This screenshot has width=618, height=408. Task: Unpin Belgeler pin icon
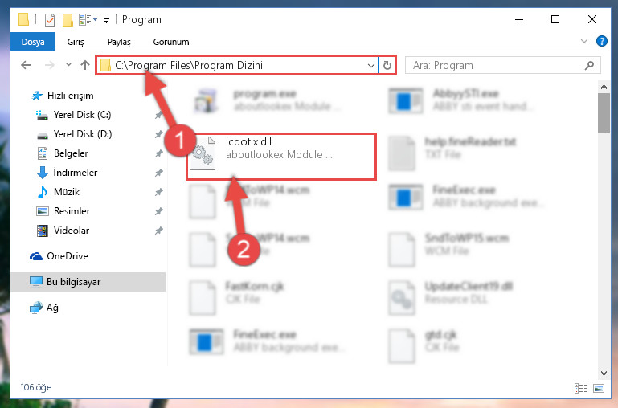tap(158, 153)
